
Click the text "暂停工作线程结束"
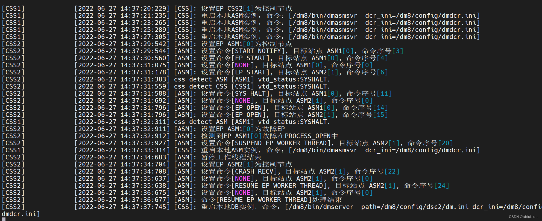pos(231,158)
